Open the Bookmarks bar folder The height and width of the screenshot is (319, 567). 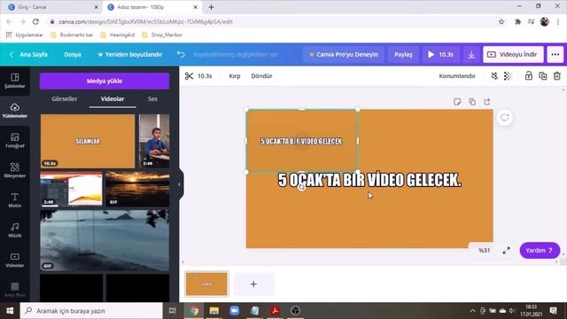[72, 35]
